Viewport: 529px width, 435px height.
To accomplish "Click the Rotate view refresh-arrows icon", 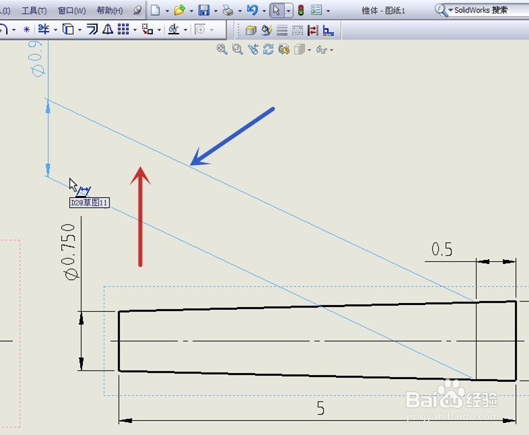I will (269, 49).
